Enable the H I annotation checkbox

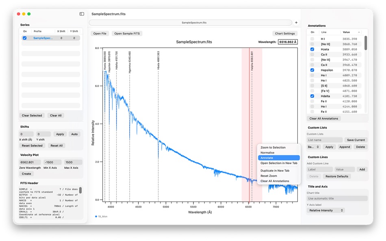[312, 39]
